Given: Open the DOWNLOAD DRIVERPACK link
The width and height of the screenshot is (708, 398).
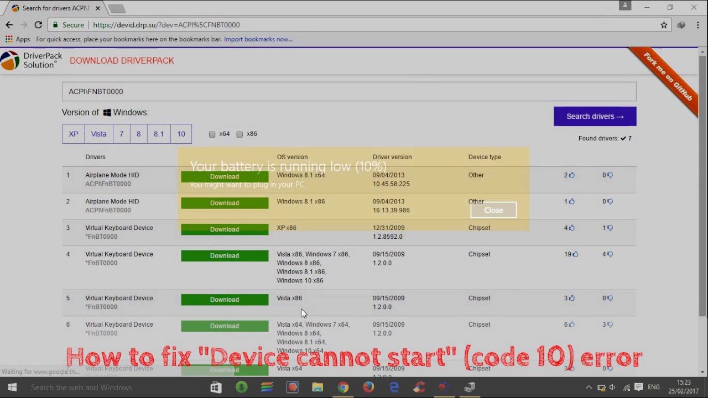Looking at the screenshot, I should [x=122, y=61].
